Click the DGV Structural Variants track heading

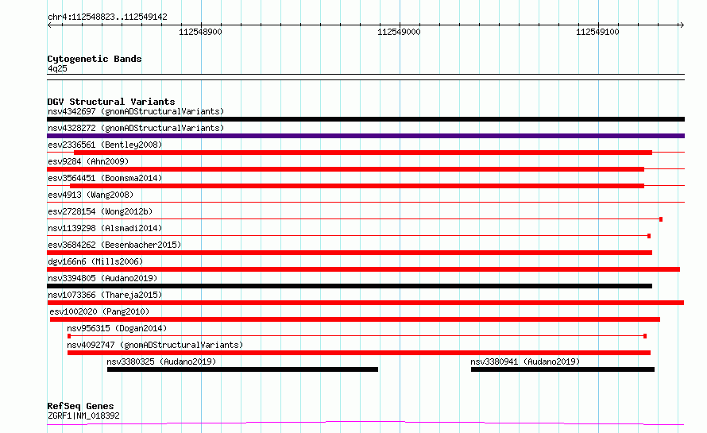[x=111, y=102]
